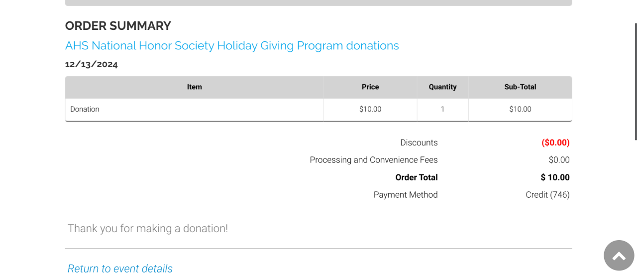Viewport: 637px width, 273px height.
Task: Click the Processing and Convenience Fees label
Action: click(373, 160)
